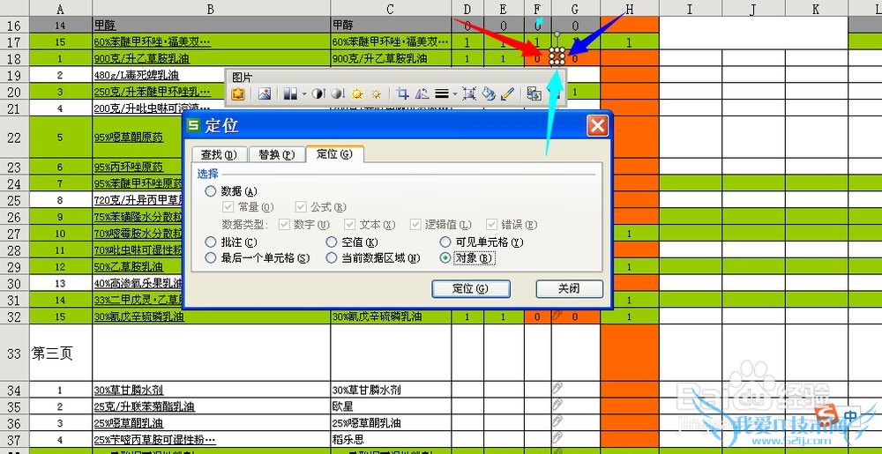
Task: Toggle the 错误(E) checkbox
Action: (491, 224)
